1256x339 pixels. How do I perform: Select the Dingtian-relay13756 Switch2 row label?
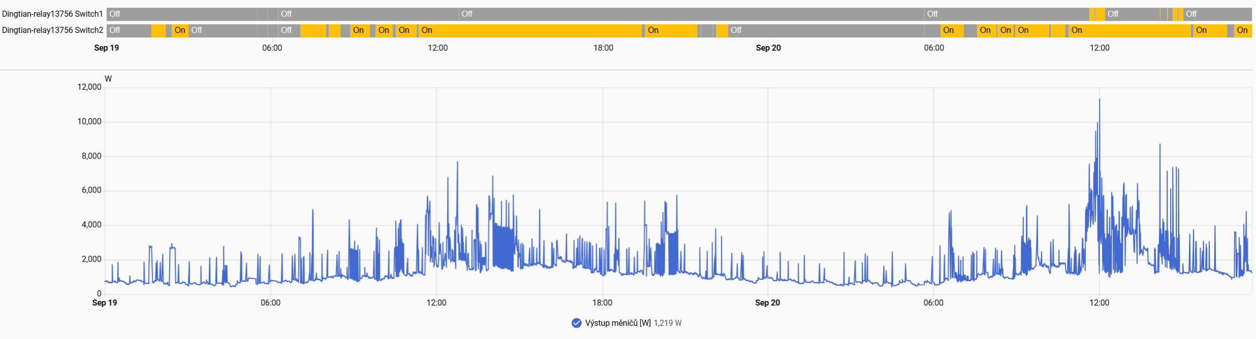[x=52, y=30]
